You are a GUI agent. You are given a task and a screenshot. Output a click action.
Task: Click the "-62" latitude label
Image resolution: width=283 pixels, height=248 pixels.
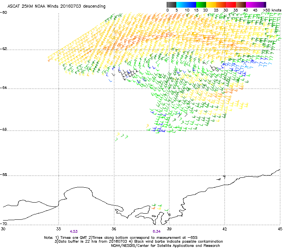pos(4,49)
